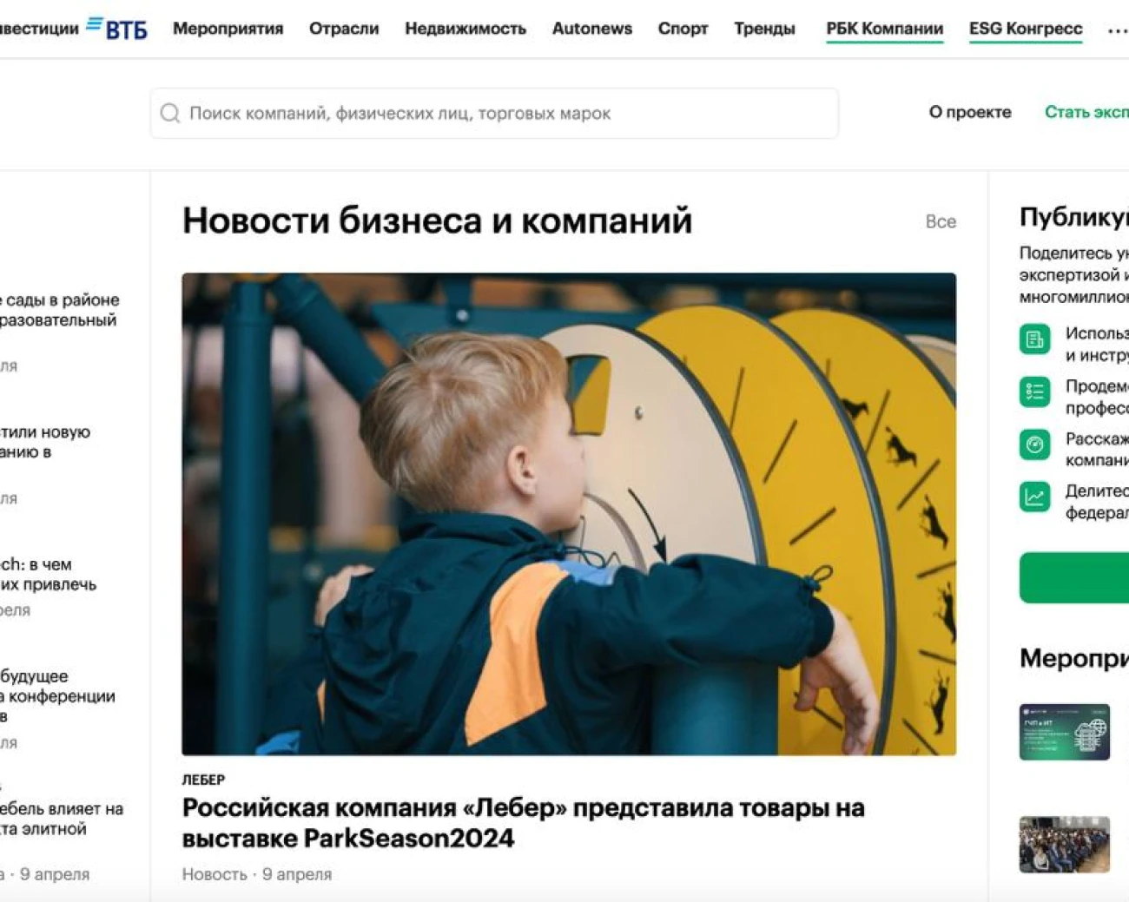Screen dimensions: 1129x902
Task: Open the Лебер ParkSeason2024 article headline
Action: 523,823
